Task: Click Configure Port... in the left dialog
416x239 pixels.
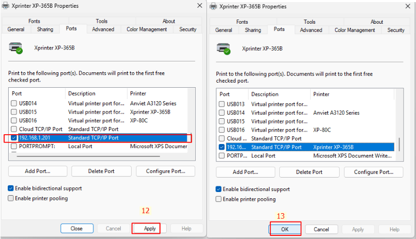Action: (x=166, y=171)
